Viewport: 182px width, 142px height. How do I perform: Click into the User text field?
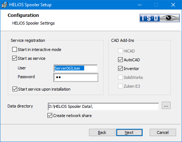pos(76,68)
